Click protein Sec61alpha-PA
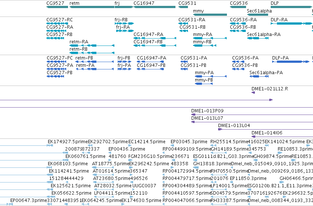 pos(259,76)
